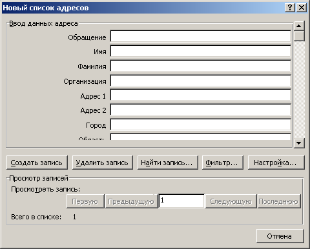310x249 pixels.
Task: Click the Последнюю button
Action: (278, 201)
